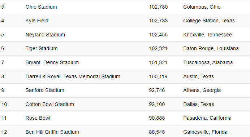Image resolution: width=250 pixels, height=137 pixels.
Task: Select Darrell K Royal–Texas Memorial Stadium
Action: 73,76
